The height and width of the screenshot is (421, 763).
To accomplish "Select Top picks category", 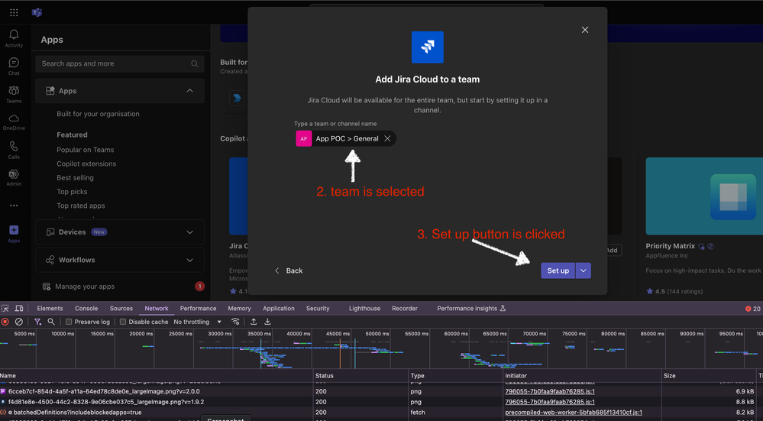I will [72, 192].
